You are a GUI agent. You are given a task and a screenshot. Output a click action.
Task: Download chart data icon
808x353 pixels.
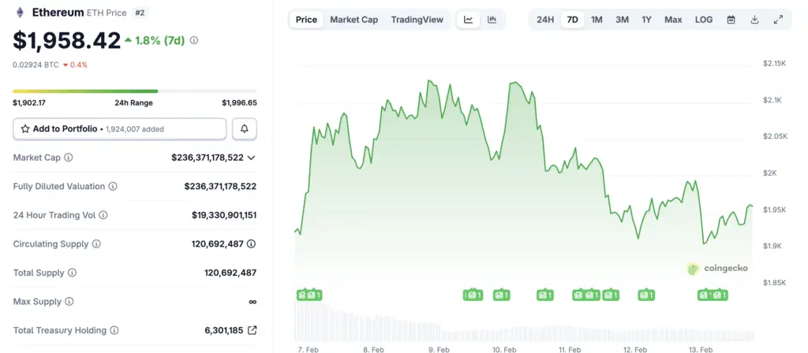754,20
